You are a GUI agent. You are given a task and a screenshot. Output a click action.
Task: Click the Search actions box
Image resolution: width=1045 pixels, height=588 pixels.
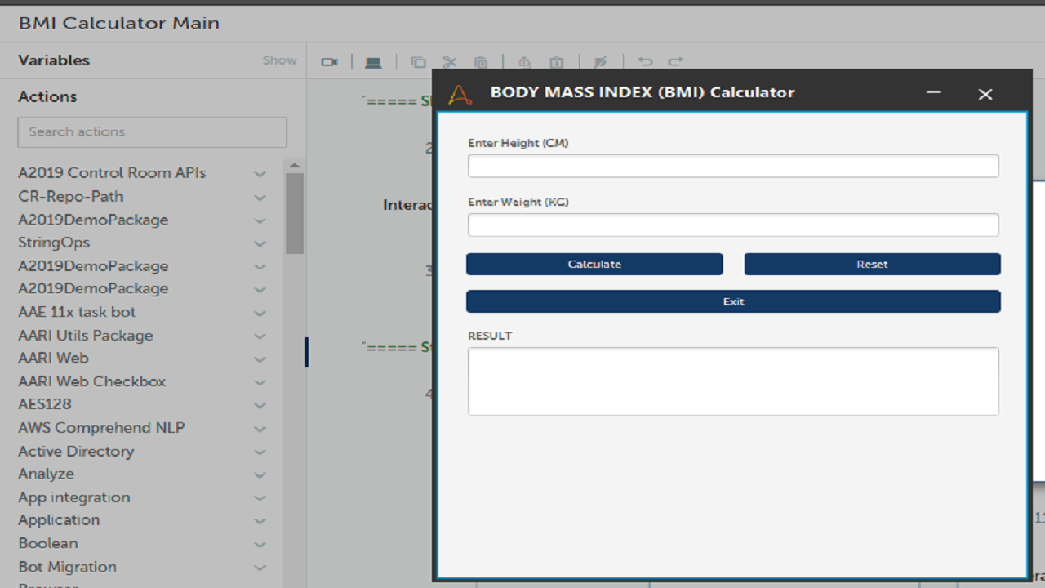152,132
